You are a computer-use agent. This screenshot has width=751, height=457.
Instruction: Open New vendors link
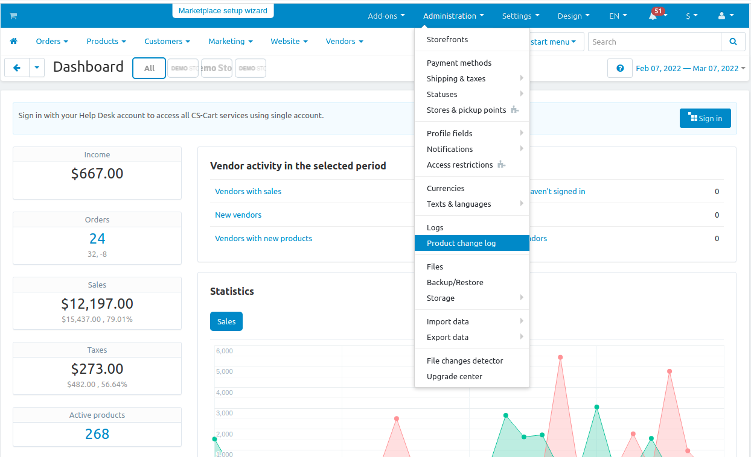238,215
